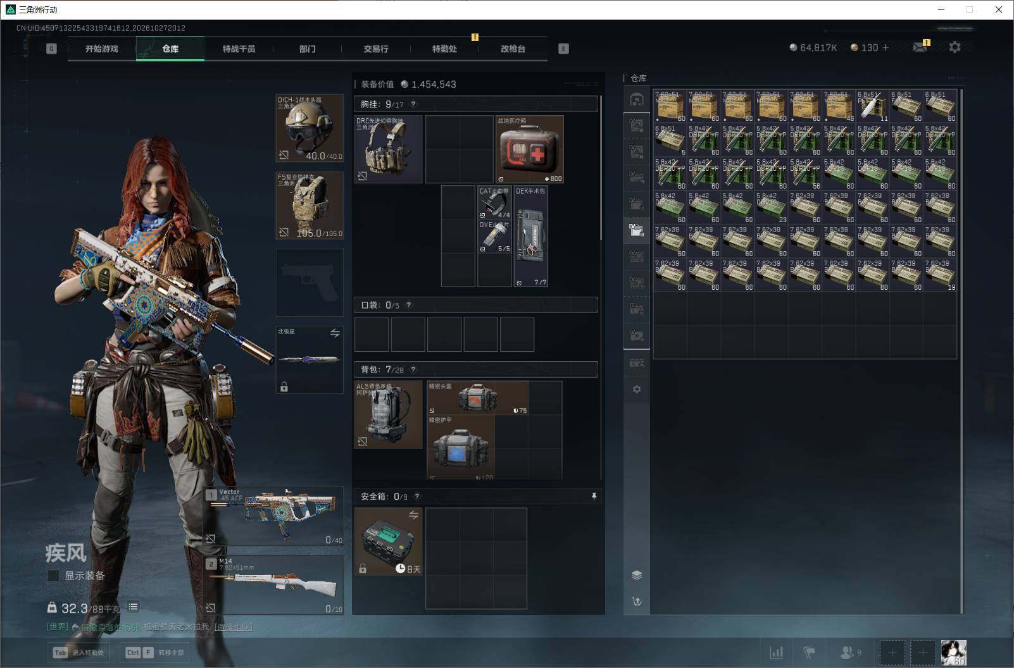The height and width of the screenshot is (668, 1014).
Task: Select the 战地医疗箱 medical kit
Action: (530, 149)
